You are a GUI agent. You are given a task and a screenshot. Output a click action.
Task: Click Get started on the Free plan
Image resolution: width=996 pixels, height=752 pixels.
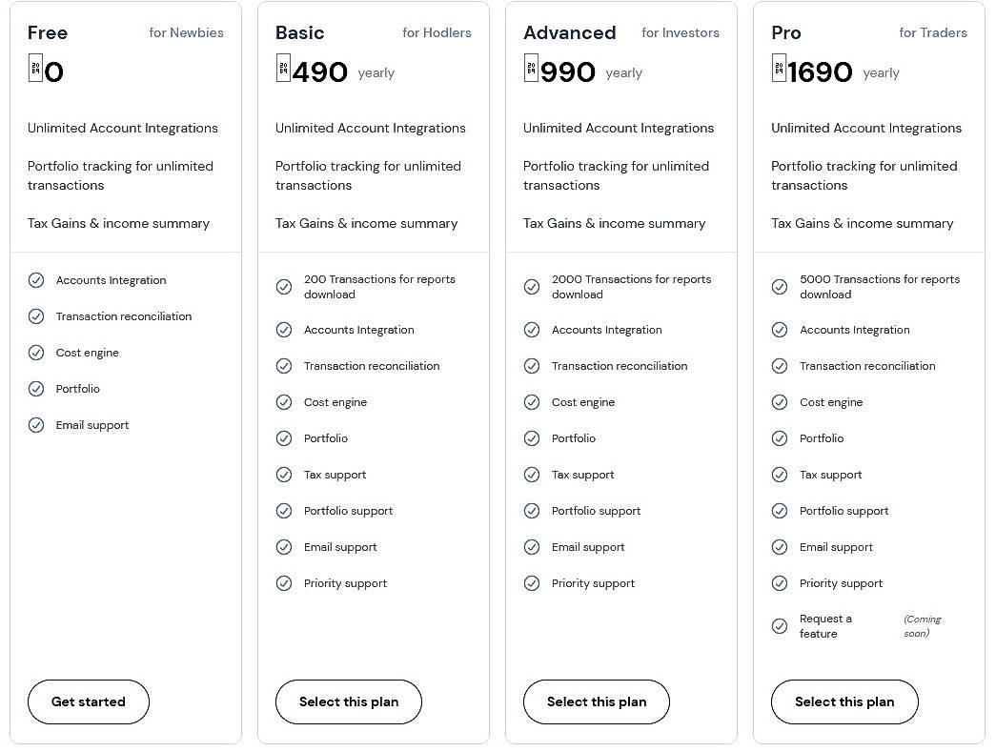pyautogui.click(x=88, y=701)
